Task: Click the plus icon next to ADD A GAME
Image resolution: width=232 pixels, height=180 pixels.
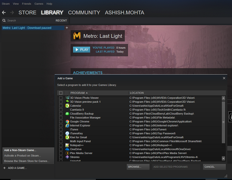Action: pyautogui.click(x=4, y=168)
